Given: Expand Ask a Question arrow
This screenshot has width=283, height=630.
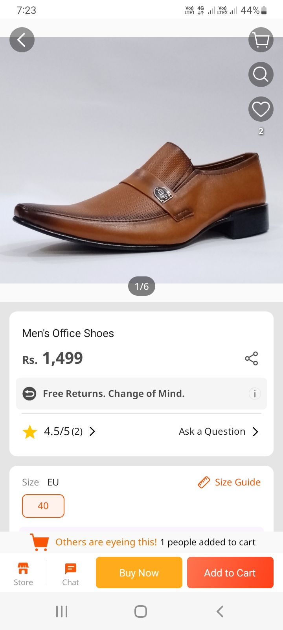Looking at the screenshot, I should 255,432.
